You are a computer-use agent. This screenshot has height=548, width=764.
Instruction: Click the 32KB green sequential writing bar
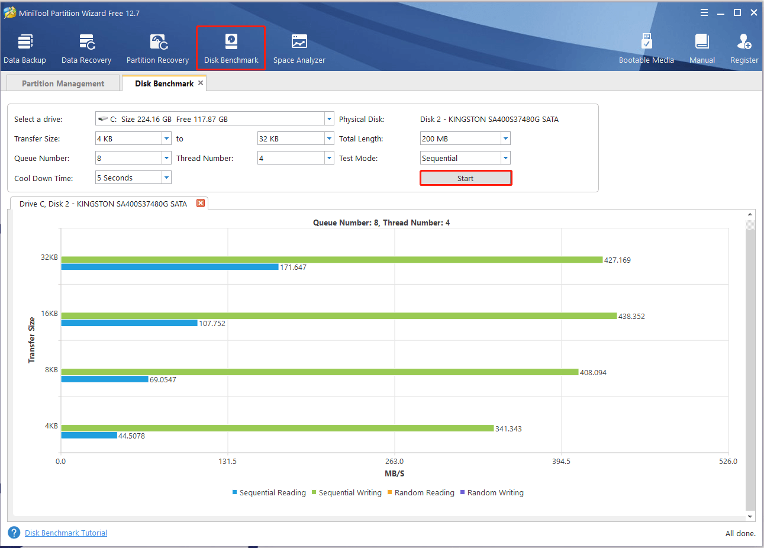tap(331, 259)
